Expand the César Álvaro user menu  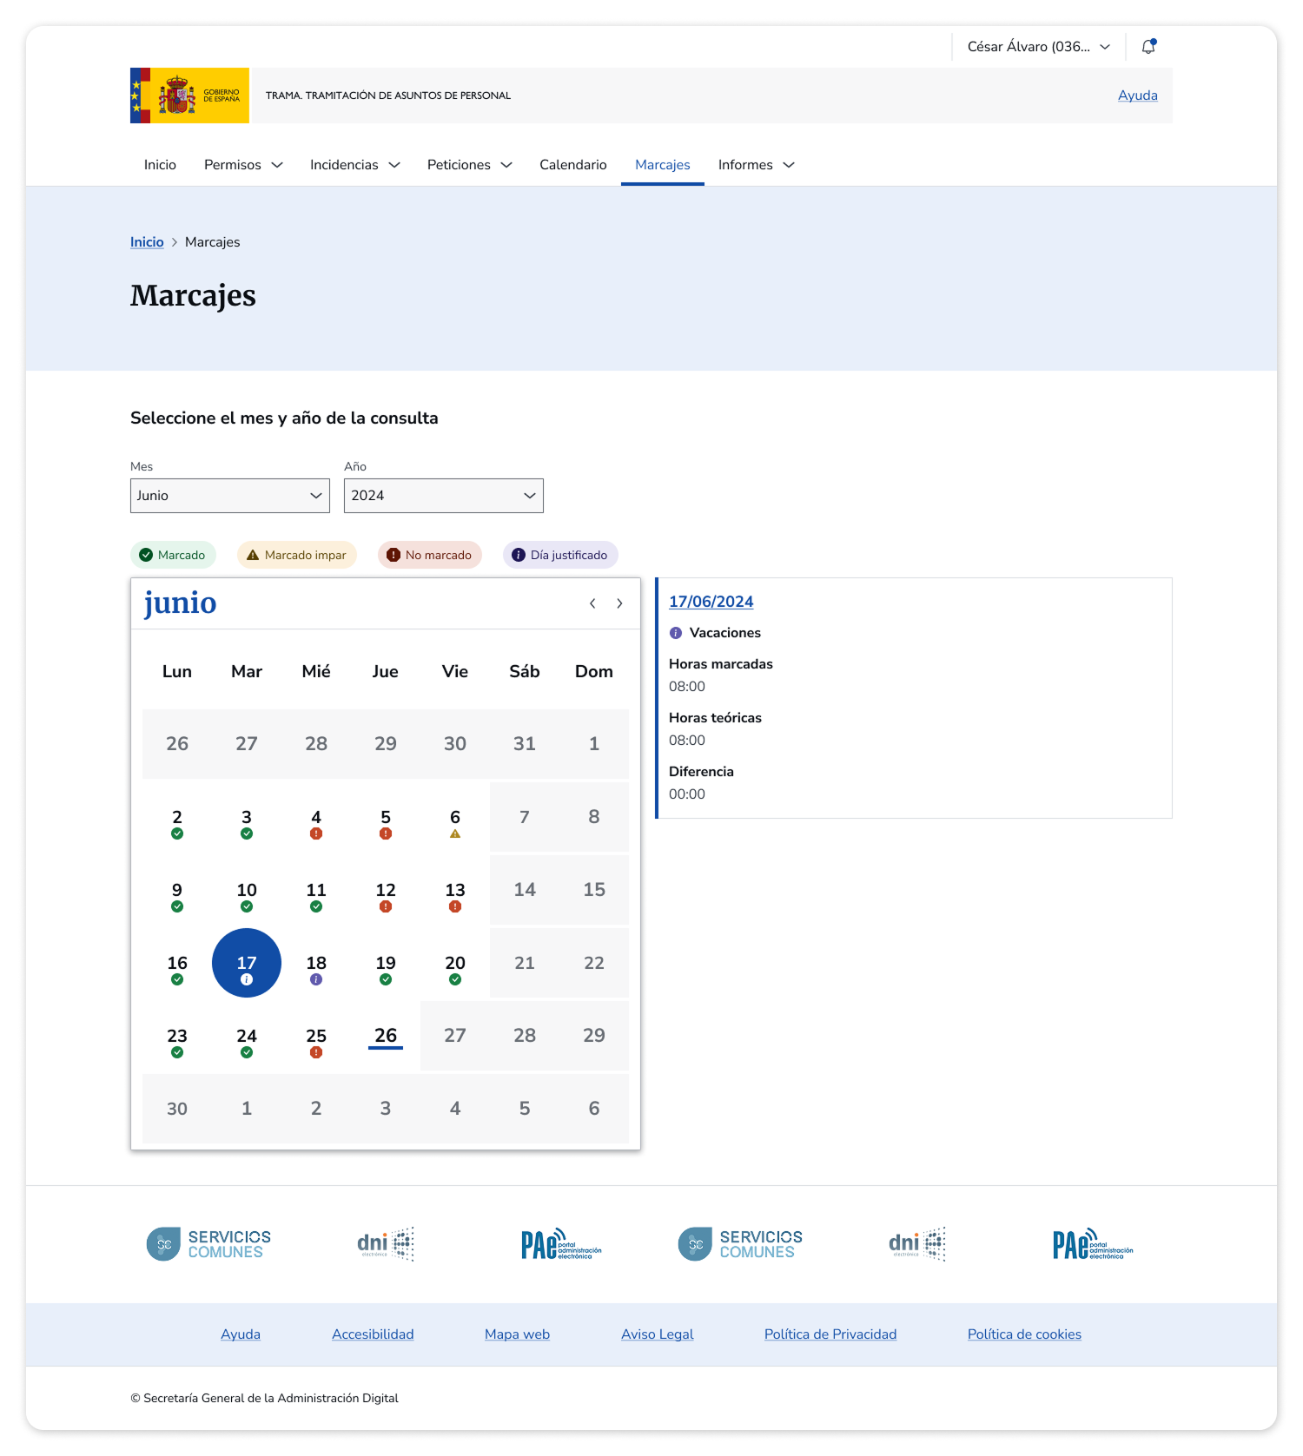pos(1038,47)
